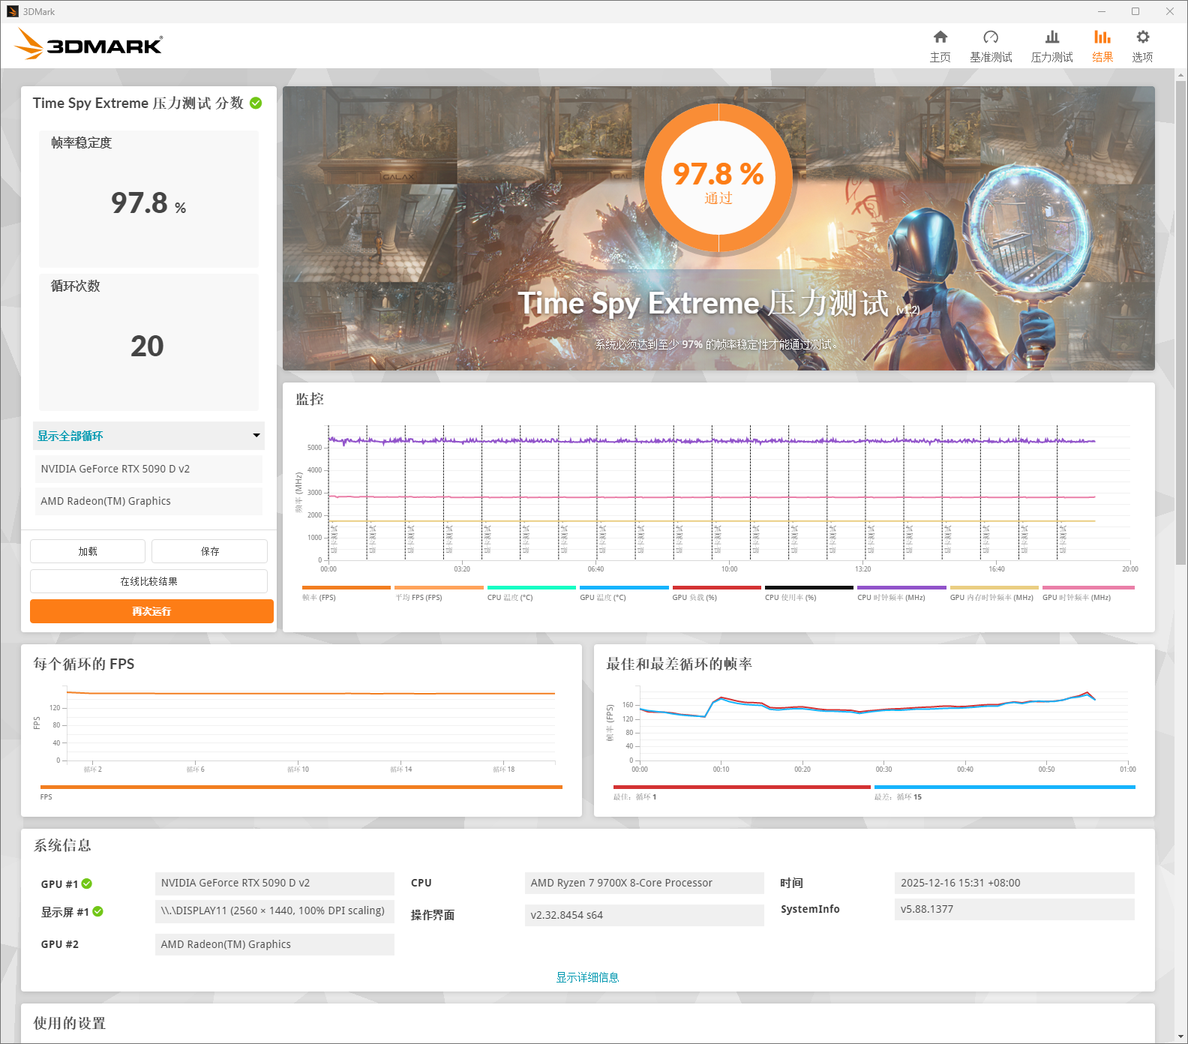Image resolution: width=1188 pixels, height=1044 pixels.
Task: Click the GPU #2 AMD Radeon value field
Action: (x=274, y=944)
